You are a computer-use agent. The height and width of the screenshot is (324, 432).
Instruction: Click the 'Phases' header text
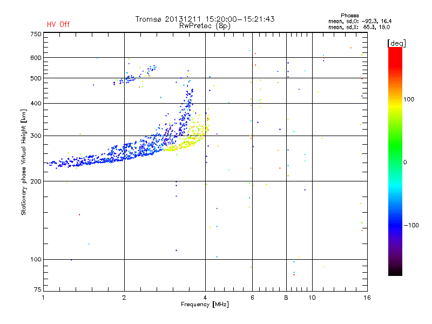coord(349,16)
